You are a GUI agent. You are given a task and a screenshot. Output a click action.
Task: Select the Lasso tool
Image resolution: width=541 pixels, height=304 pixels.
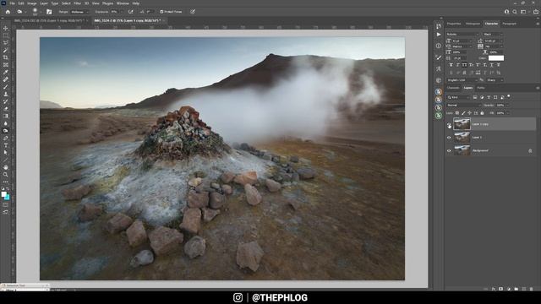click(x=6, y=43)
